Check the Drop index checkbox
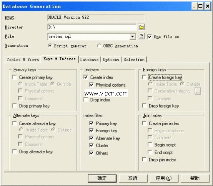The height and width of the screenshot is (186, 213). [x=86, y=100]
